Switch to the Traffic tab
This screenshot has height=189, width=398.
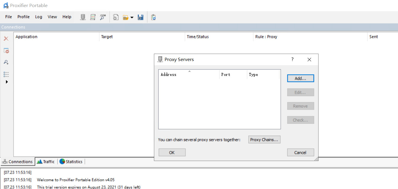click(46, 162)
